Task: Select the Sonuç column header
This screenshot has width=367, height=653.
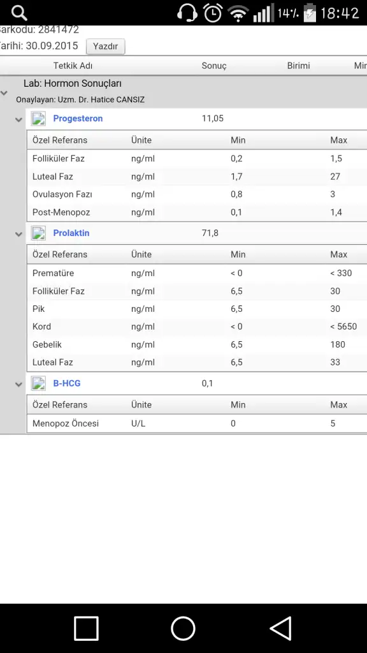Action: (x=214, y=66)
